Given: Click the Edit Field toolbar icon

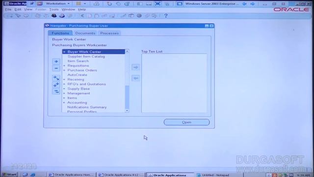Looking at the screenshot, I should tap(123, 16).
